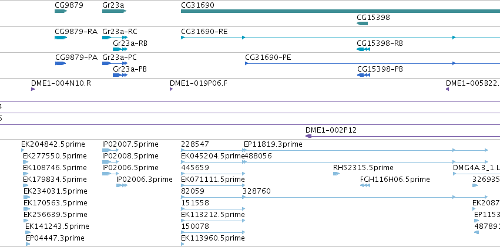Click the EK141243.5prime EST glyph
This screenshot has width=500, height=247.
[28, 232]
